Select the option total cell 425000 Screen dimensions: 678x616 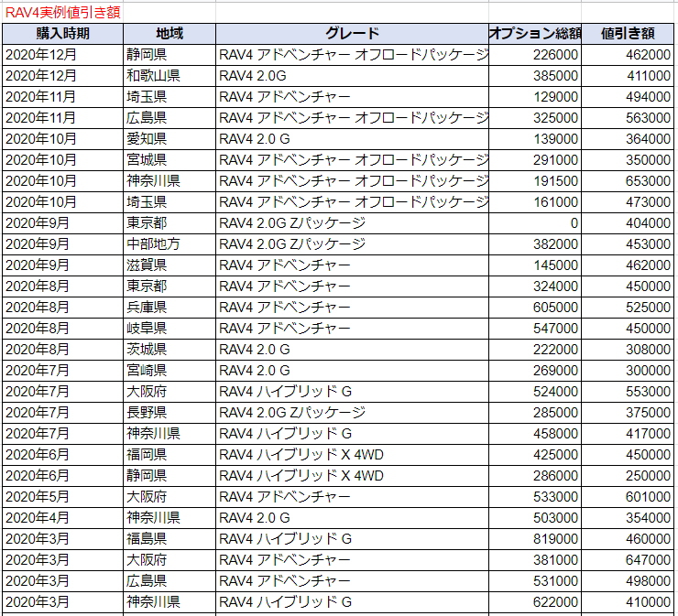click(535, 455)
